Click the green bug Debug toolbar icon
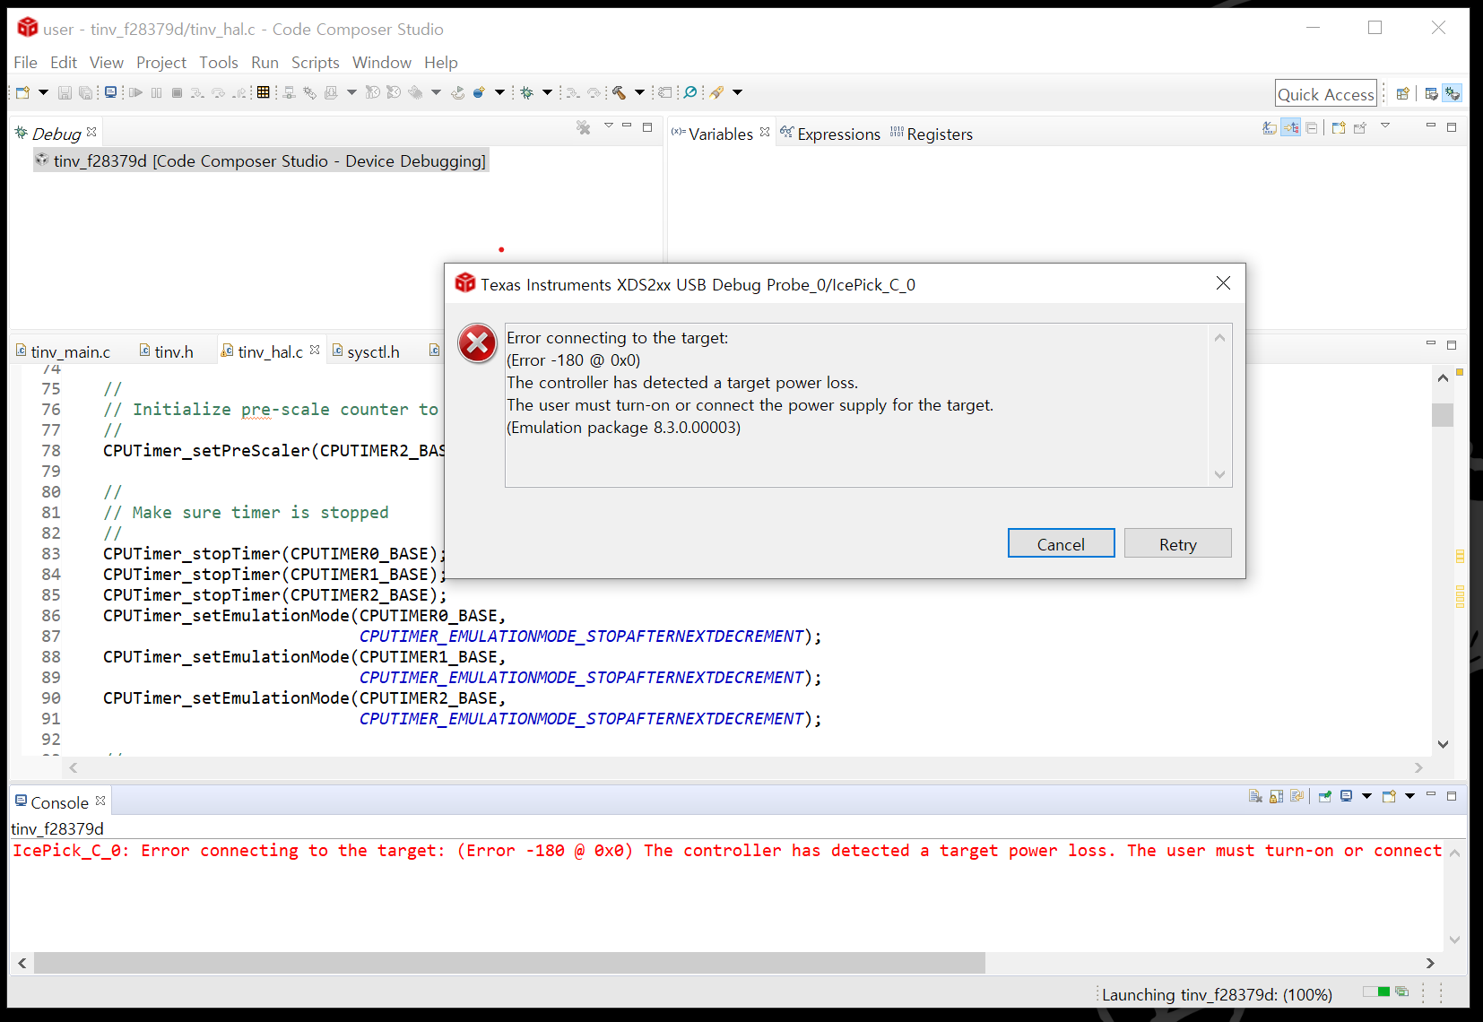 tap(527, 92)
